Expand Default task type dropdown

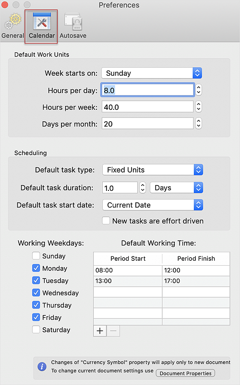[x=153, y=170]
